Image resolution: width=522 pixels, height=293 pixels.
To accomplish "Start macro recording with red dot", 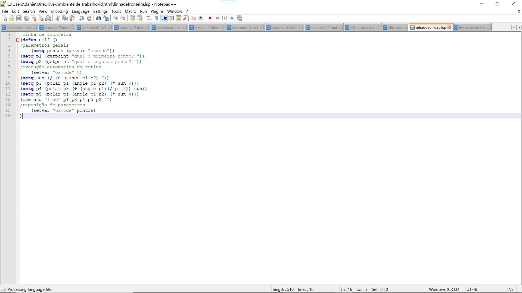I will (x=210, y=18).
